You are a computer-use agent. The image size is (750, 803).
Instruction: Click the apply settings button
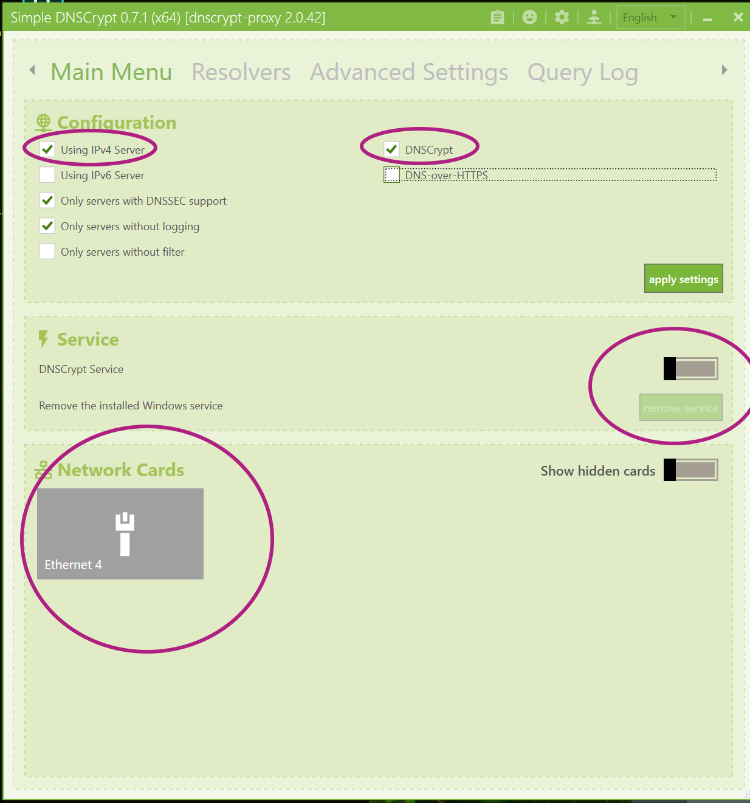(x=684, y=279)
